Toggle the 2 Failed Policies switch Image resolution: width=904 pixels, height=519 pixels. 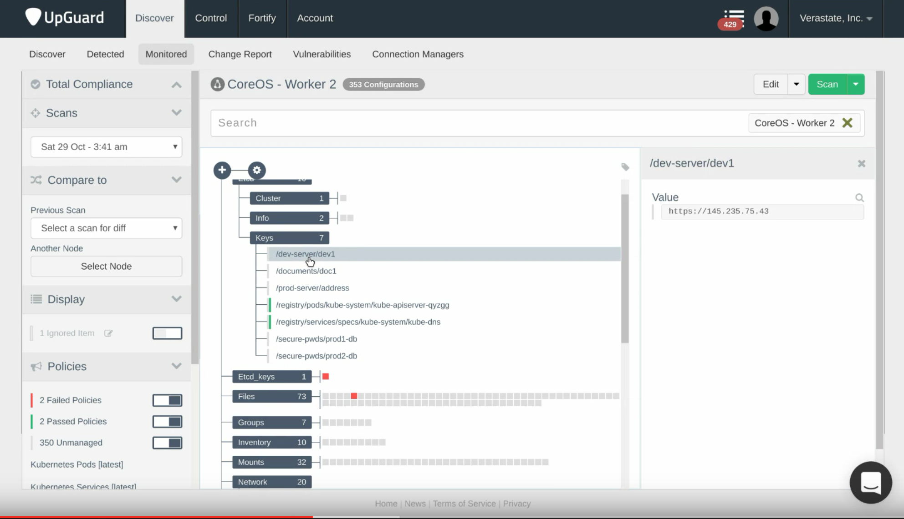pos(167,400)
